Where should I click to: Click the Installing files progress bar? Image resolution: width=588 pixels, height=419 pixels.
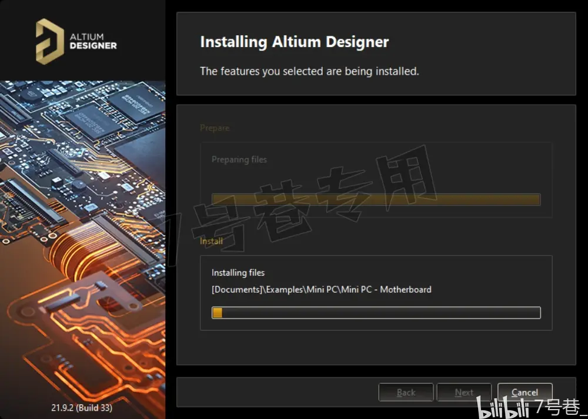(376, 313)
